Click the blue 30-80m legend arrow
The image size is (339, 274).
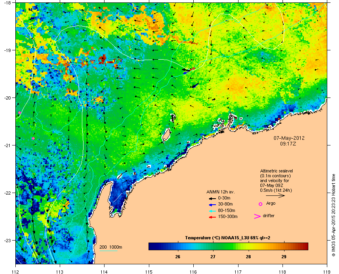pyautogui.click(x=212, y=204)
